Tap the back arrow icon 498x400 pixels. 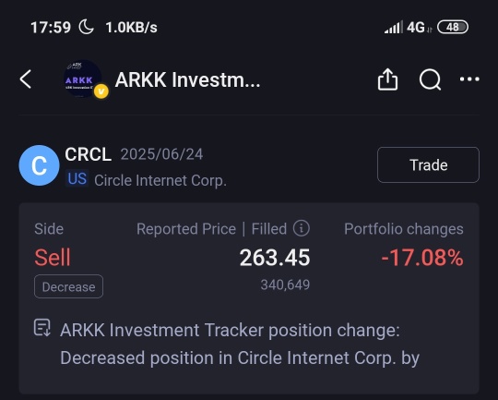pyautogui.click(x=26, y=79)
